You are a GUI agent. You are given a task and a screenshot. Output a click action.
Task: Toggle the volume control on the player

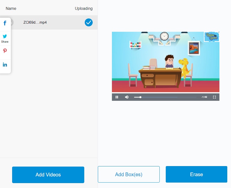coord(126,97)
